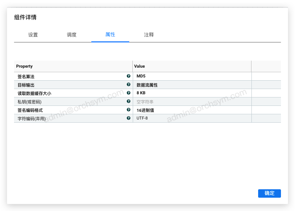Open the 调度 tab
Screen dimensions: 295x211
click(72, 35)
